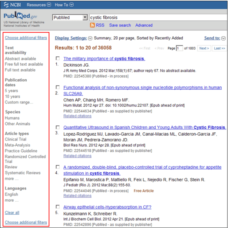
Task: Expand more Languages options
Action: 9,200
